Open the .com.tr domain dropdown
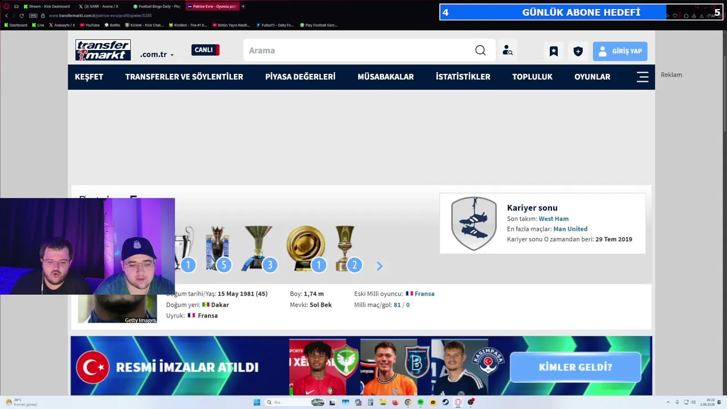The width and height of the screenshot is (727, 409). [x=157, y=55]
